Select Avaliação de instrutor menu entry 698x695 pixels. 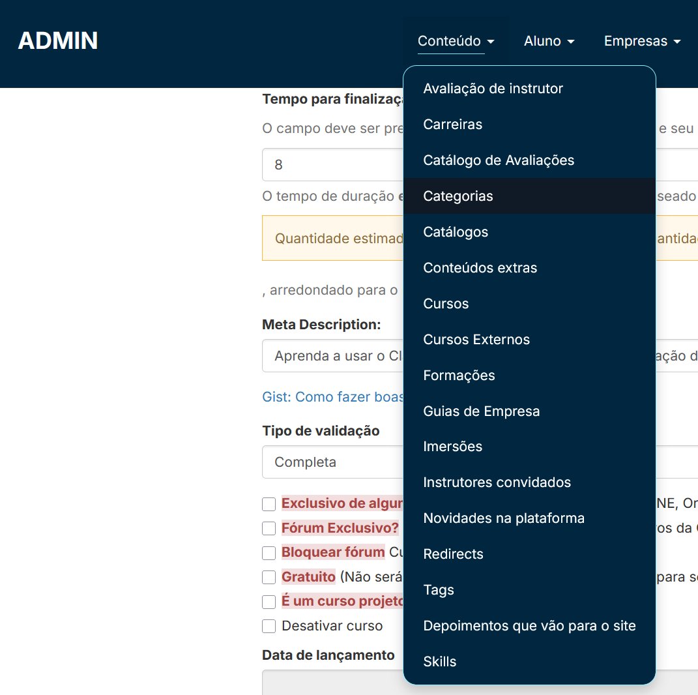coord(529,89)
